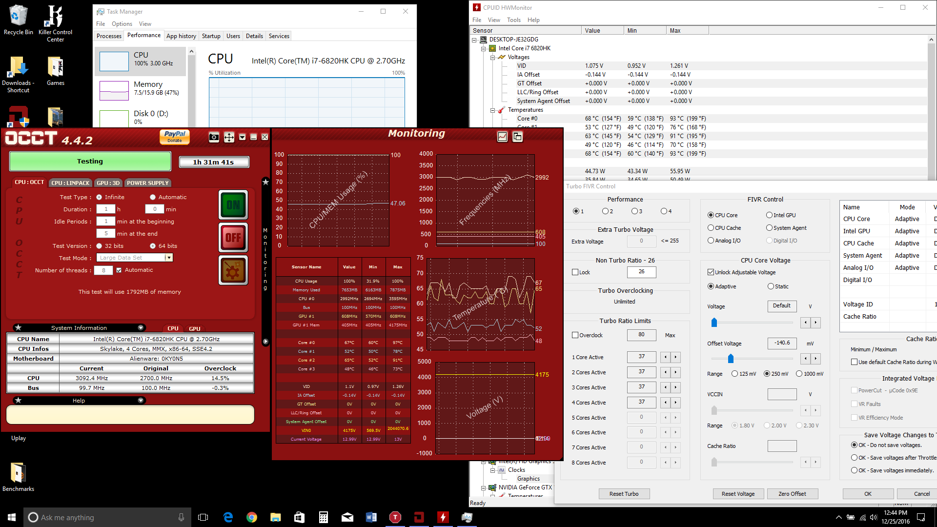Collapse Voltages node in HWMonitor
The height and width of the screenshot is (527, 937).
point(492,57)
